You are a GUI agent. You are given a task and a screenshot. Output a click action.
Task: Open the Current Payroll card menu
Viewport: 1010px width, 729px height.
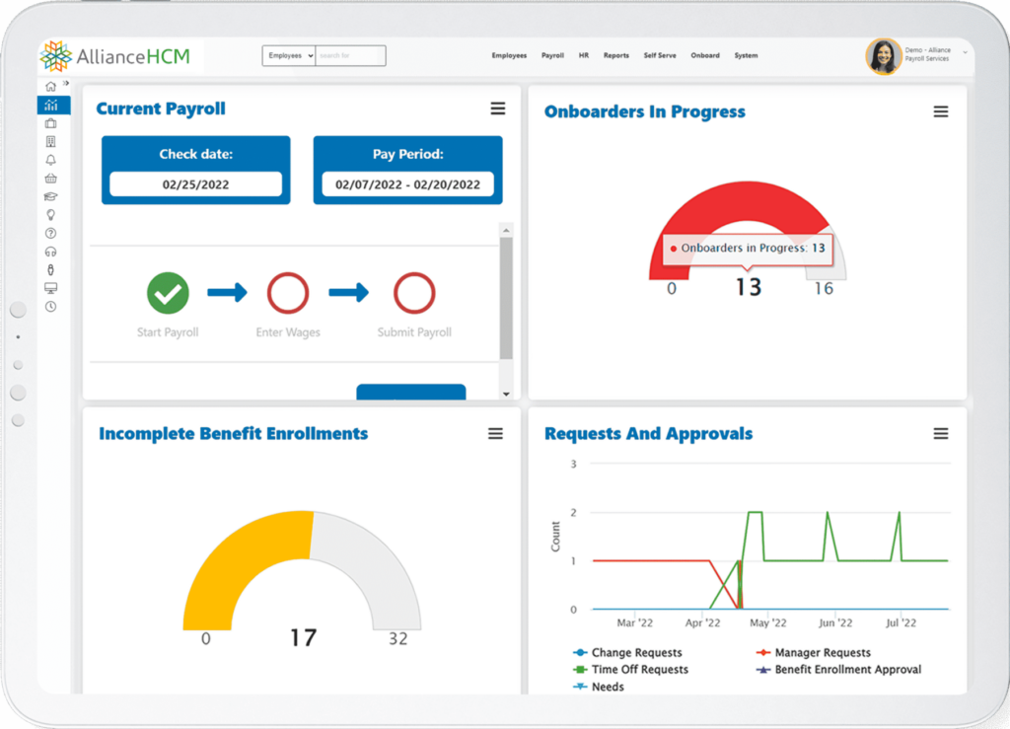click(x=498, y=109)
